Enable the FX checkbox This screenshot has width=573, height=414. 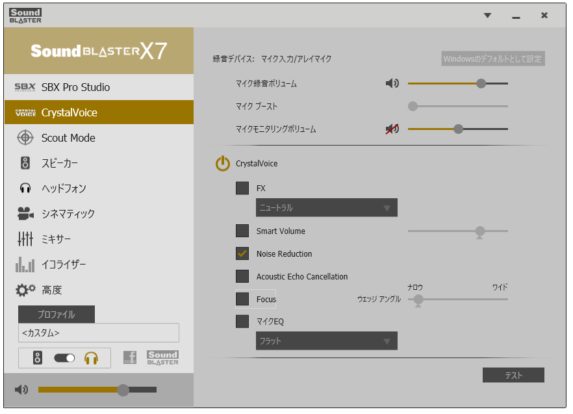click(x=242, y=188)
